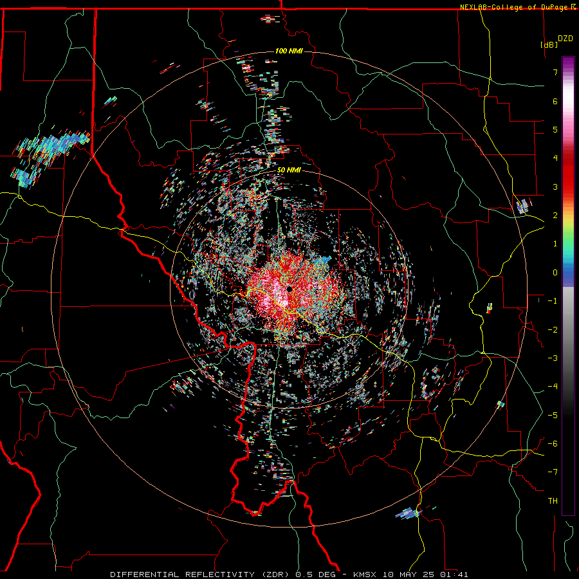Click the 2 value on the color scale

coord(555,216)
